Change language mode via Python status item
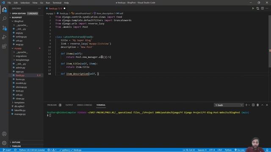 tap(228, 150)
